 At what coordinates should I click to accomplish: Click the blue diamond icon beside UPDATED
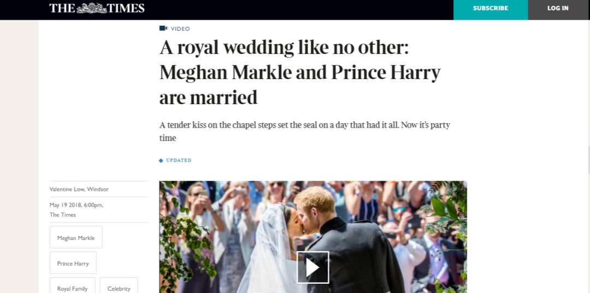(x=161, y=160)
